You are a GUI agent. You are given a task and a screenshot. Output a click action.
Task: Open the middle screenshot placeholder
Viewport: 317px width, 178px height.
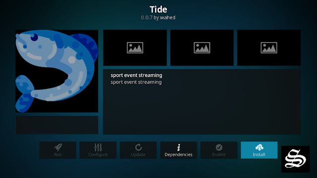[202, 47]
